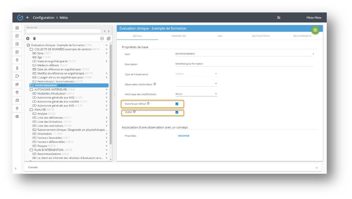Open the Historique des modifications dropdown
Image resolution: width=352 pixels, height=199 pixels.
(x=196, y=94)
